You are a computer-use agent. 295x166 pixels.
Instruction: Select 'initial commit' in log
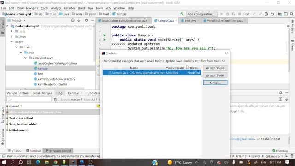[x=19, y=130]
